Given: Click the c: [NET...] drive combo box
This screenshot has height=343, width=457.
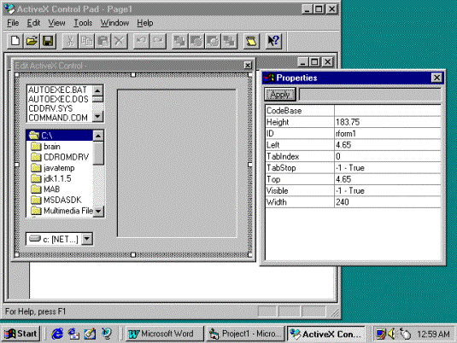Looking at the screenshot, I should pyautogui.click(x=60, y=239).
